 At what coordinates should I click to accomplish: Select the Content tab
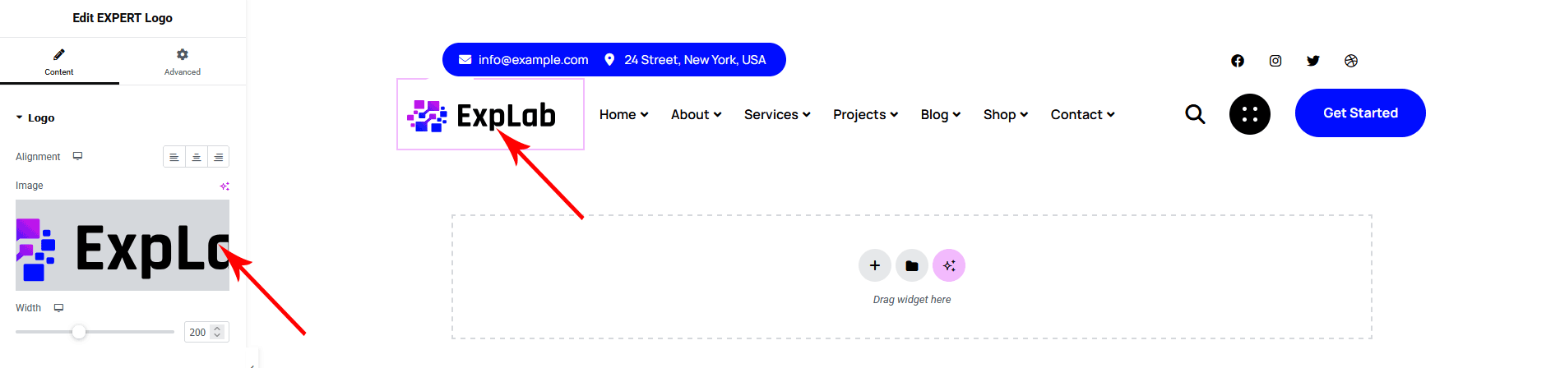[x=59, y=62]
